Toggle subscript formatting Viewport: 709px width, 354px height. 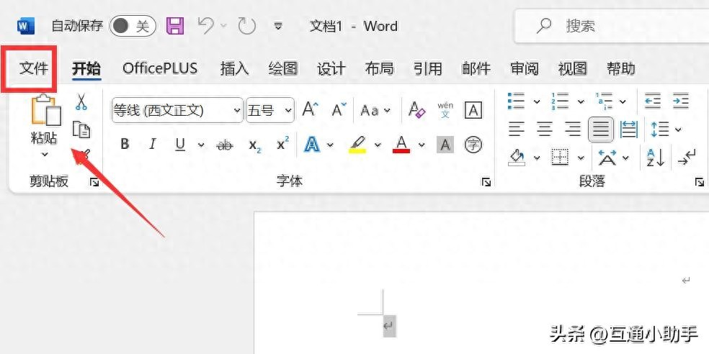tap(255, 145)
